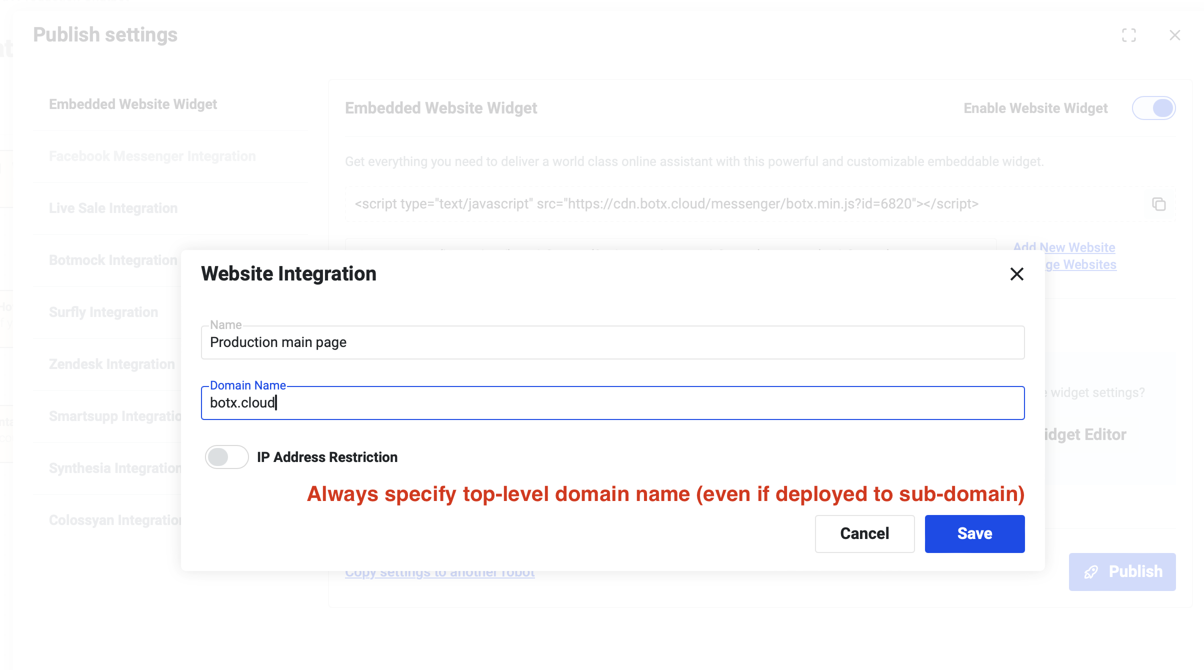The height and width of the screenshot is (670, 1204).
Task: Click the expand/fullscreen icon top right
Action: [x=1129, y=34]
